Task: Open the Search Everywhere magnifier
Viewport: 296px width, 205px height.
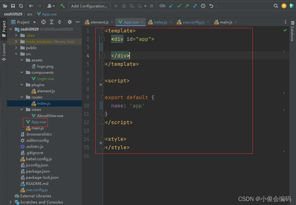Action: 276,6
